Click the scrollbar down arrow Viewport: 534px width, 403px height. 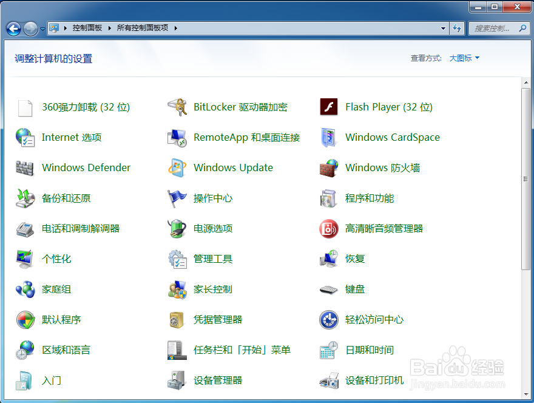pos(526,395)
